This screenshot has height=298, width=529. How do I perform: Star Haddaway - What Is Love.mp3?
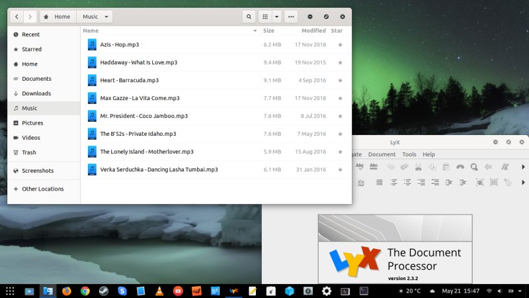click(340, 62)
